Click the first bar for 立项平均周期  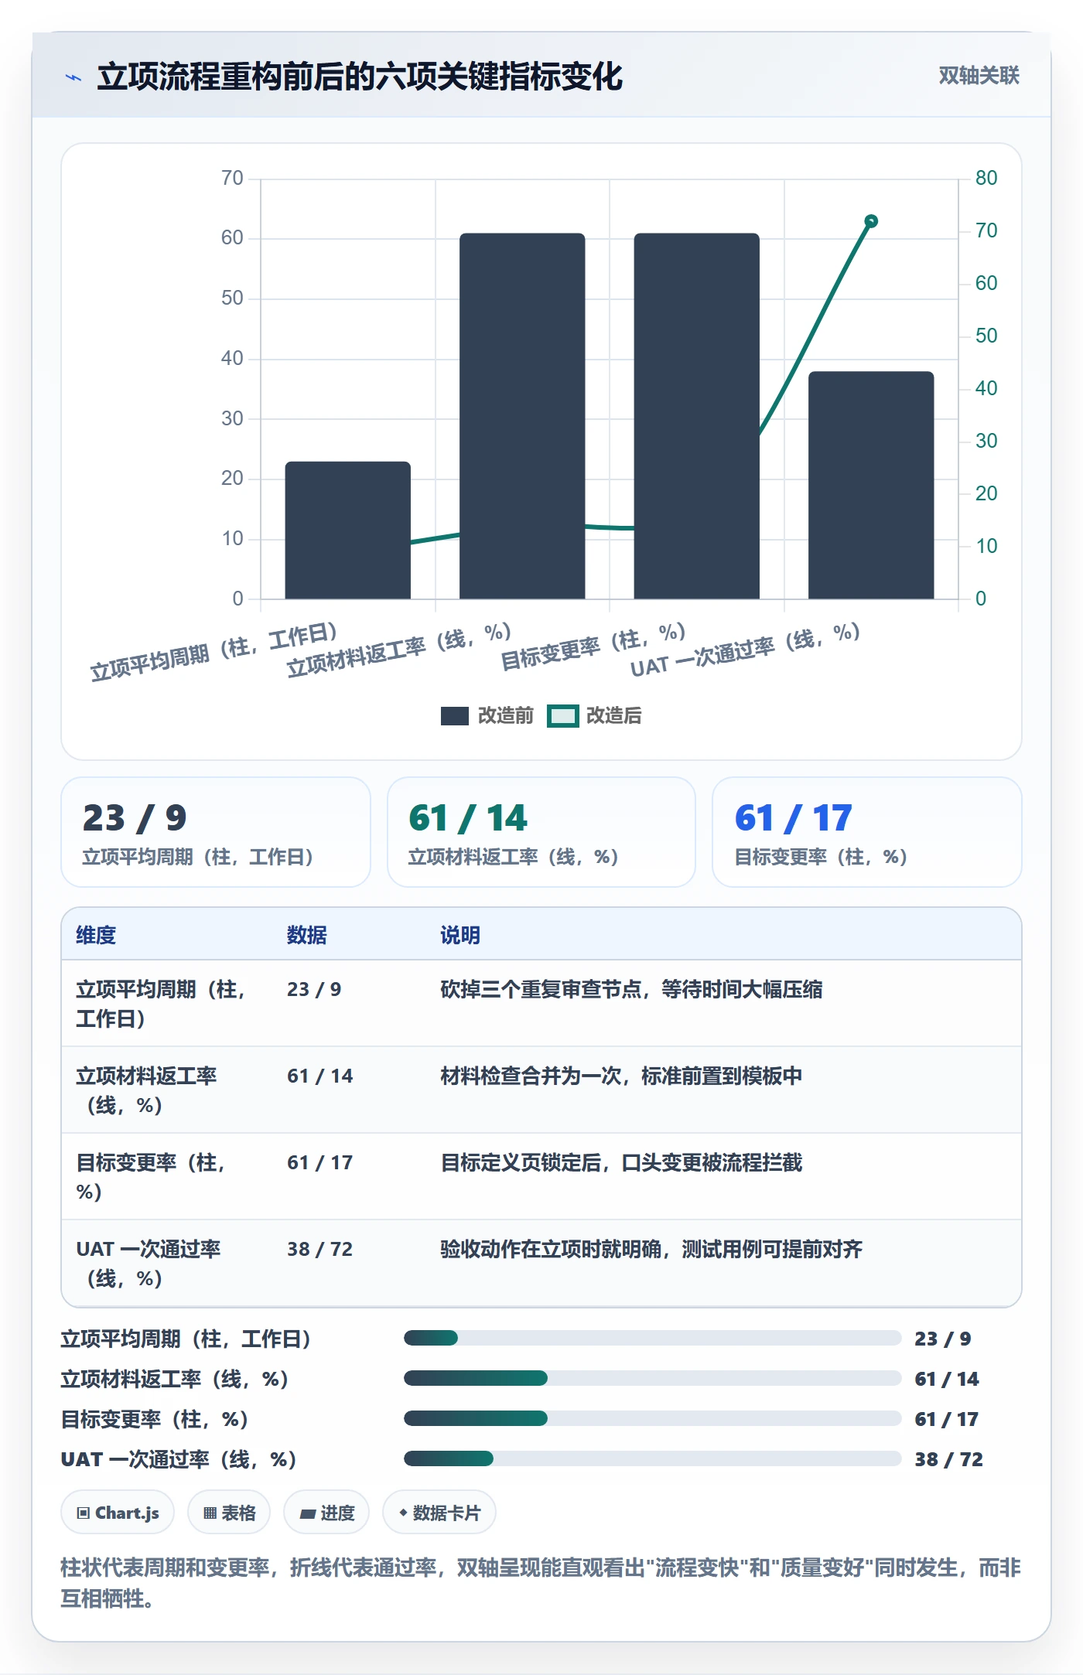[347, 530]
